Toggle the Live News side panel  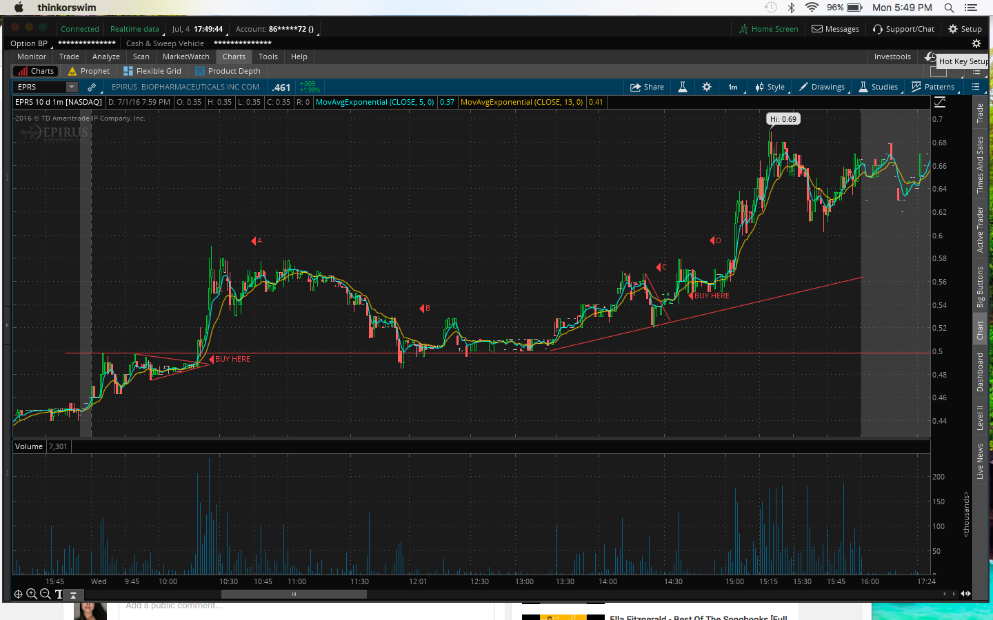tap(980, 461)
